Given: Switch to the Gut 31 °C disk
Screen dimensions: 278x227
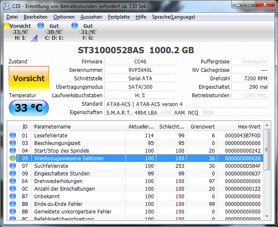Looking at the screenshot, I should point(88,31).
